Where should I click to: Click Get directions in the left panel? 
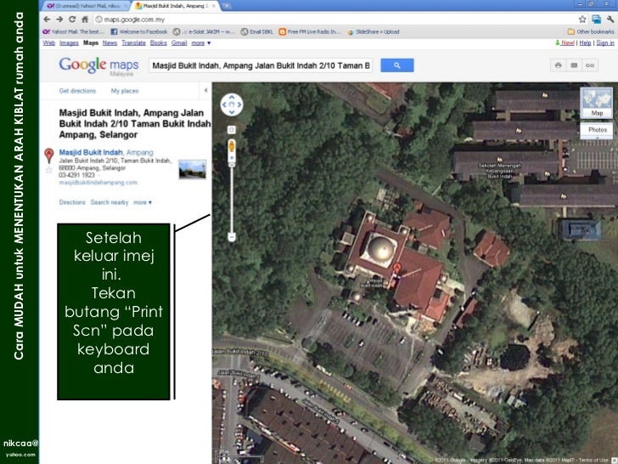coord(77,91)
